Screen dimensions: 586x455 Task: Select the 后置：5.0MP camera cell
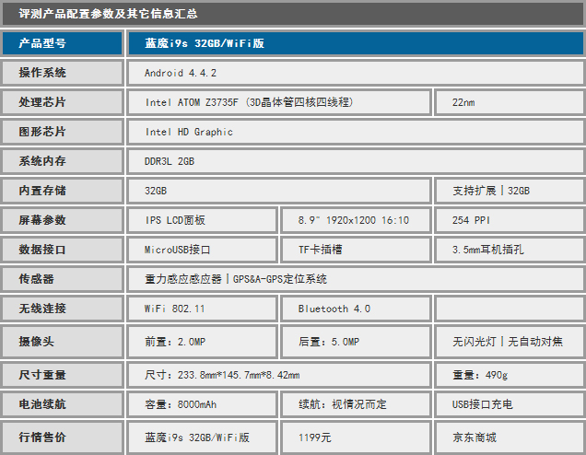pyautogui.click(x=356, y=342)
